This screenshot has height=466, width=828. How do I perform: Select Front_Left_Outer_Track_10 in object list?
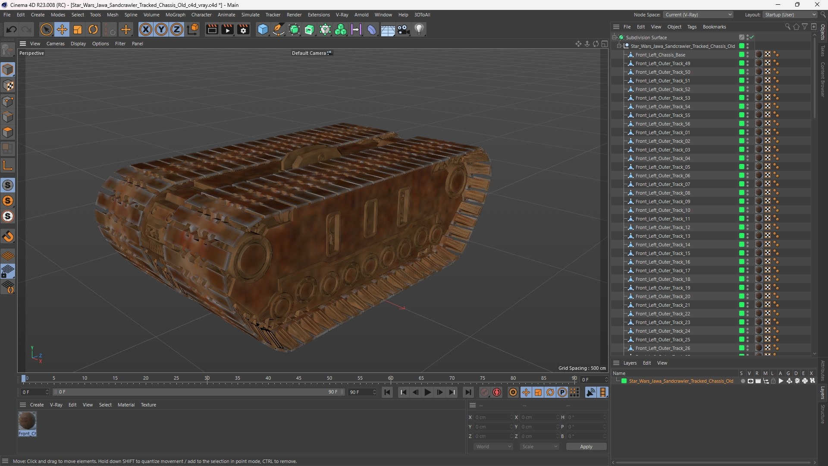tap(662, 210)
